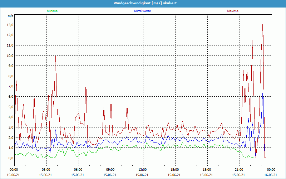
Task: Click the '9,0' y-axis value
Action: (x=11, y=66)
